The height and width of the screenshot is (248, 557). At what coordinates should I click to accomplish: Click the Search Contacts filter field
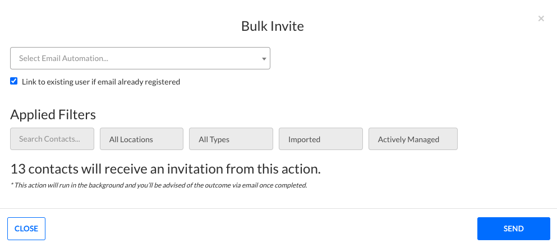click(x=52, y=139)
